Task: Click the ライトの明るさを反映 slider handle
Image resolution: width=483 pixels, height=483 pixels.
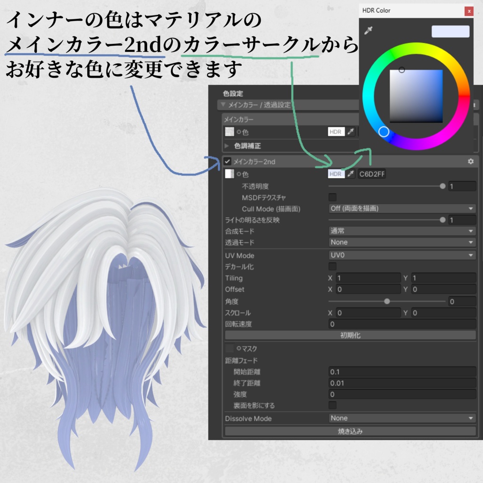Action: [442, 220]
